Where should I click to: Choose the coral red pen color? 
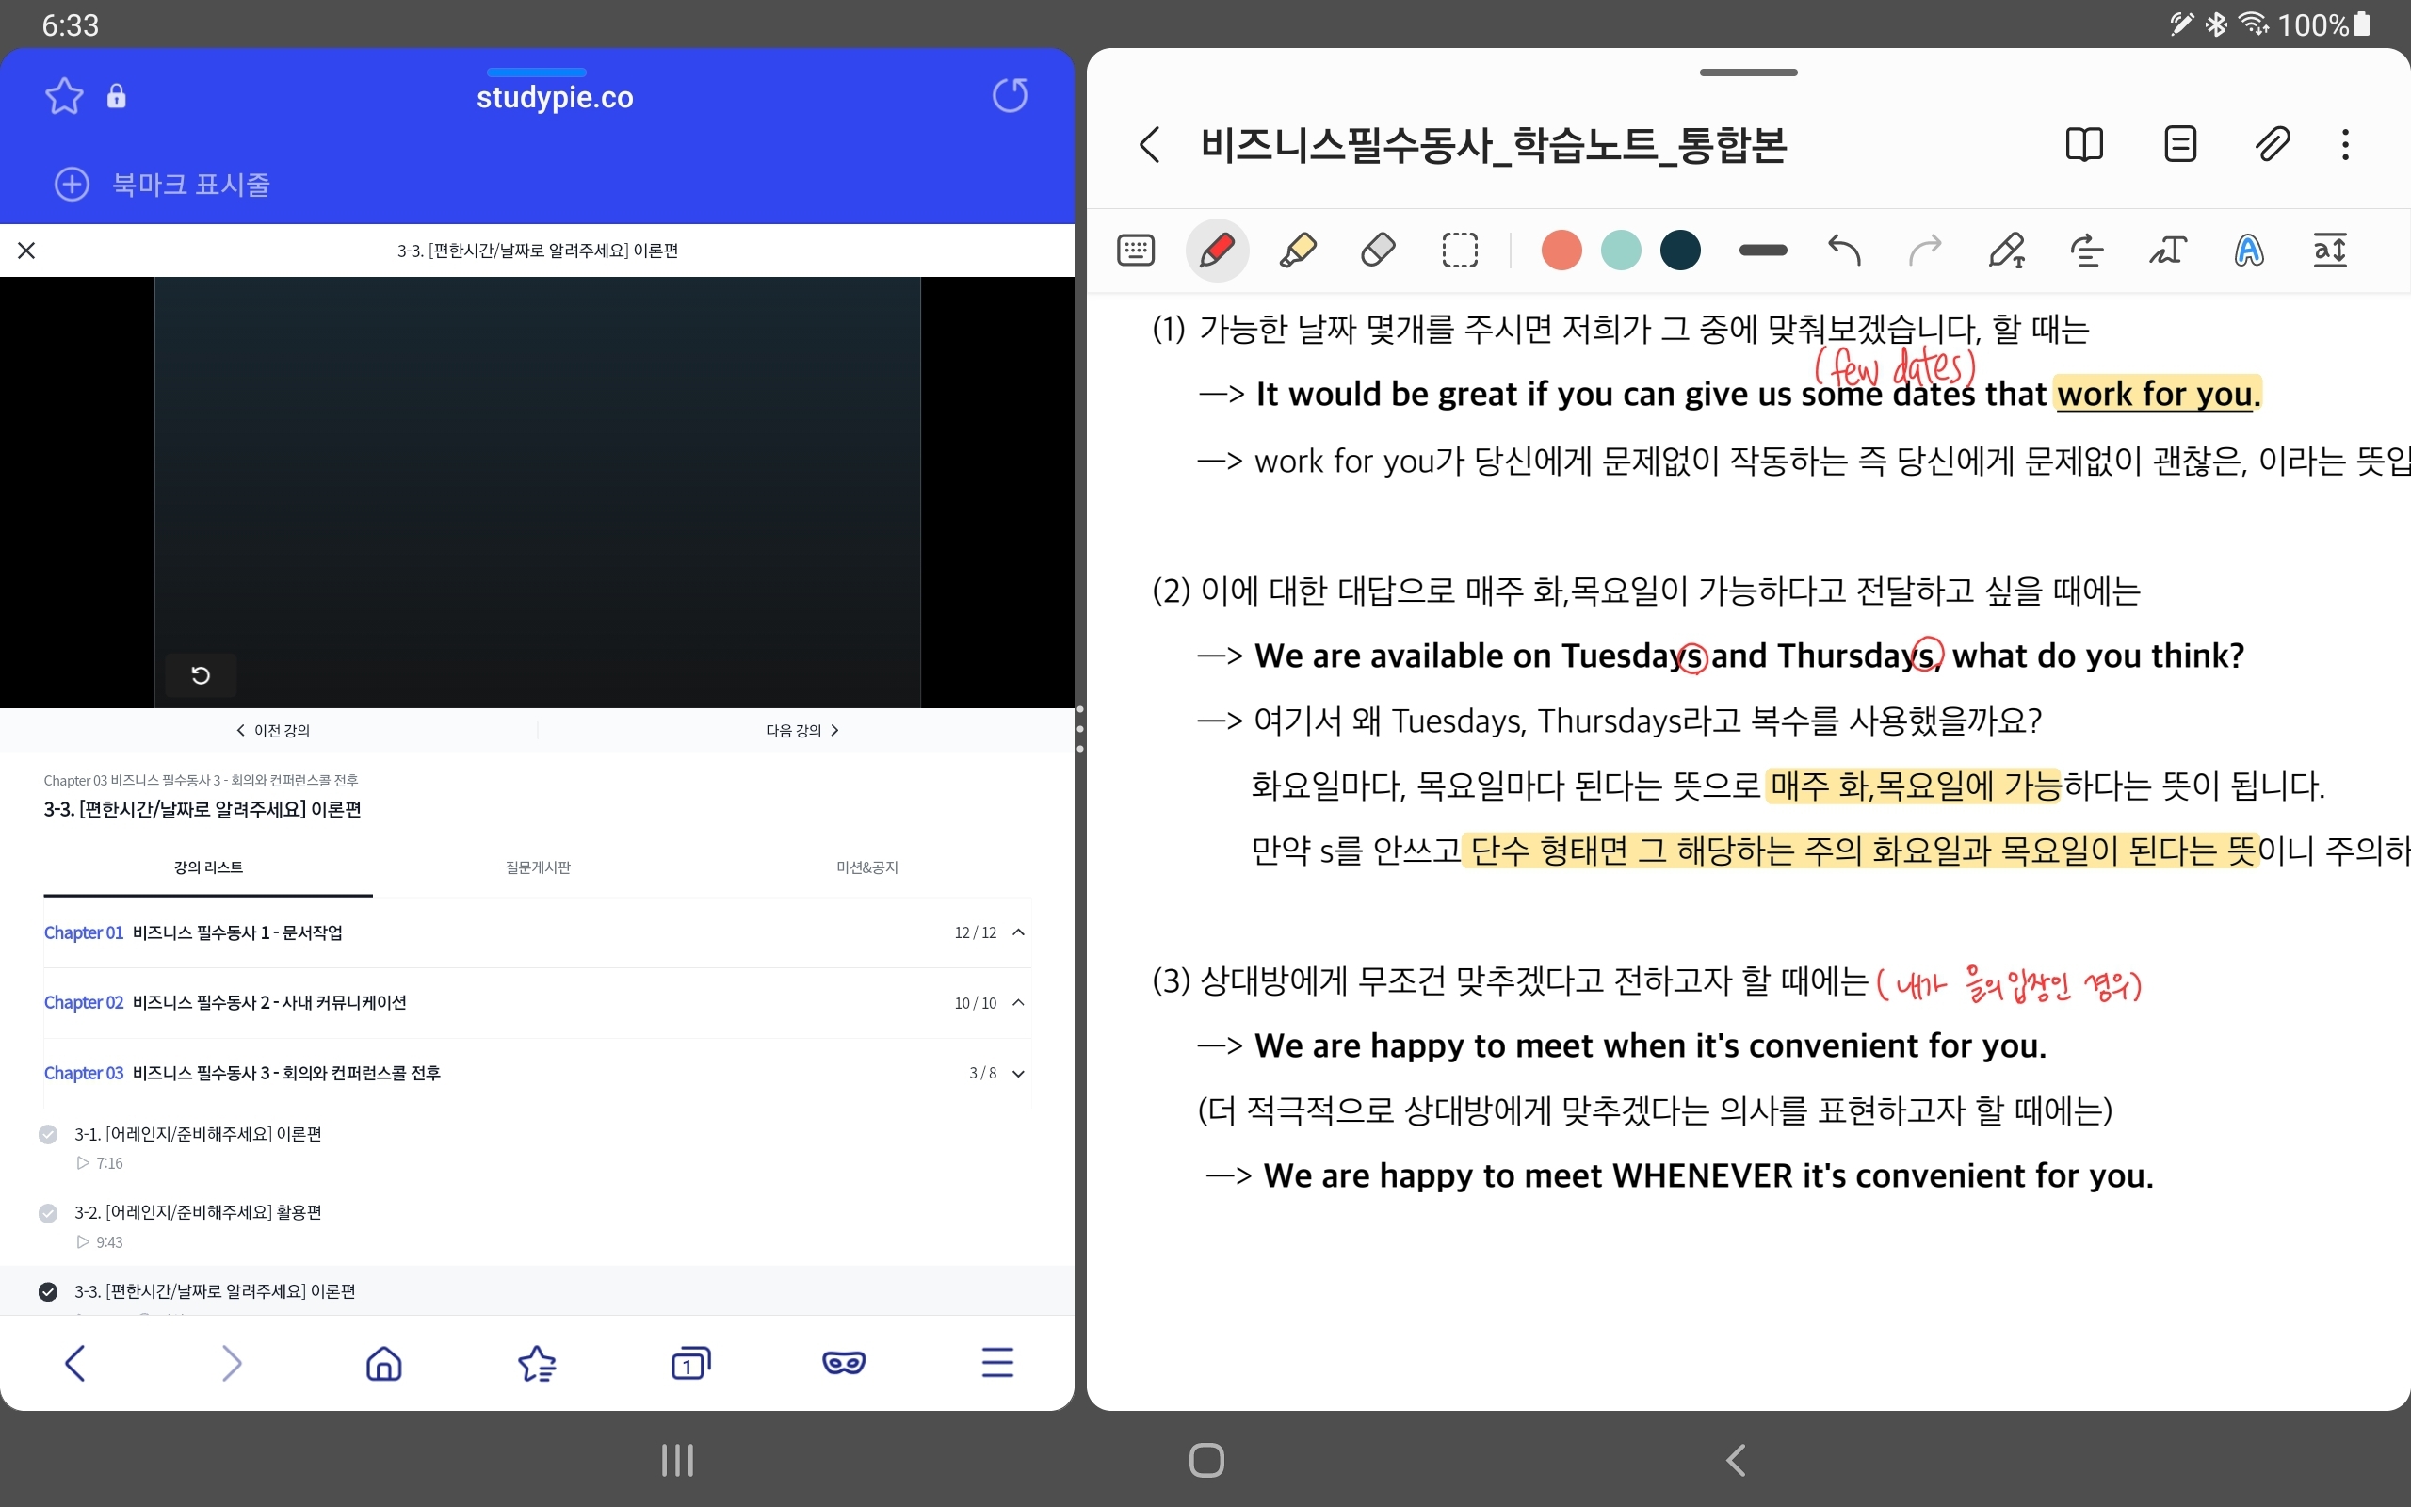pos(1561,251)
